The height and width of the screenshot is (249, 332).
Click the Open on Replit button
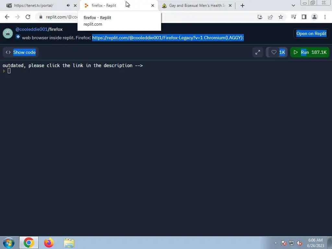coord(311,33)
